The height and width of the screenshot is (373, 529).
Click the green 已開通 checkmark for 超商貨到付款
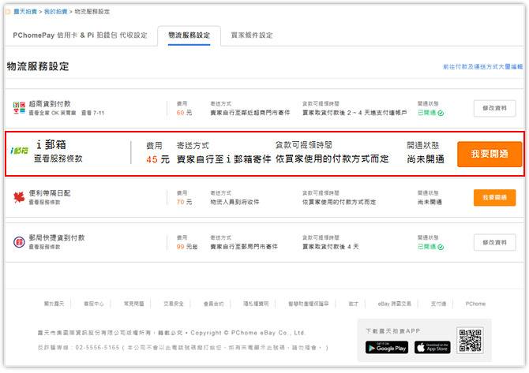pos(441,113)
